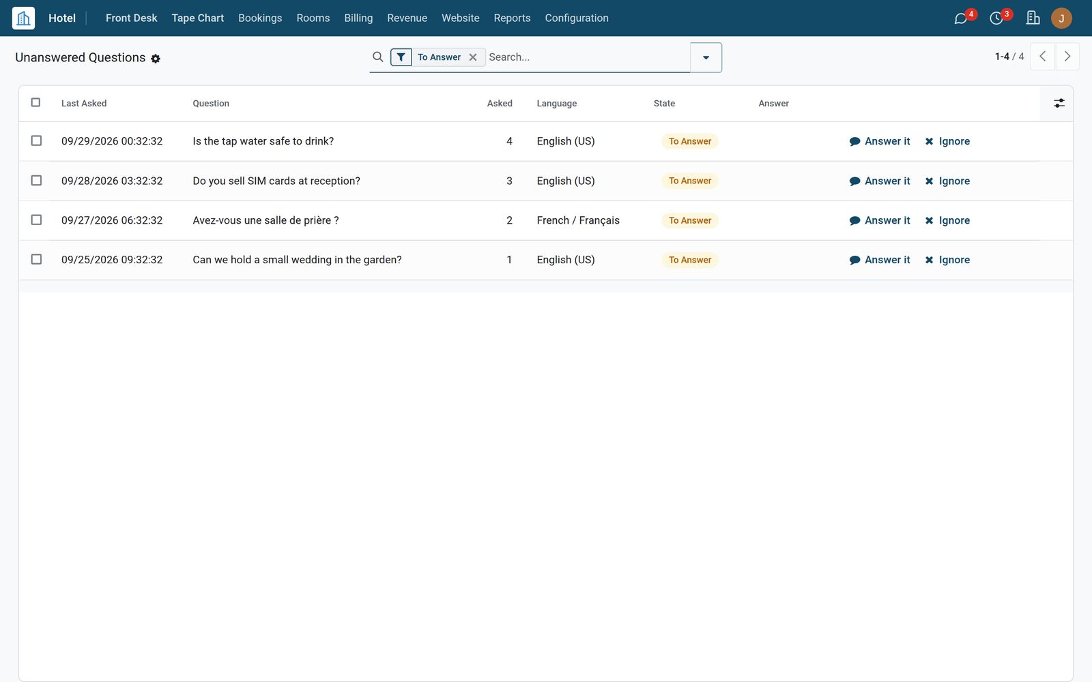1092x682 pixels.
Task: Go to next page arrow
Action: coord(1067,57)
